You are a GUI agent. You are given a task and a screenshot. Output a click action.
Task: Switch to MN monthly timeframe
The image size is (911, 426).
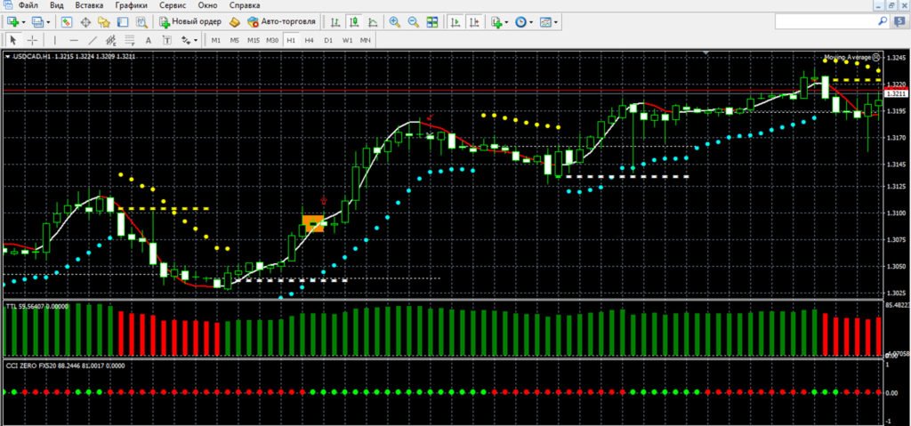[366, 40]
